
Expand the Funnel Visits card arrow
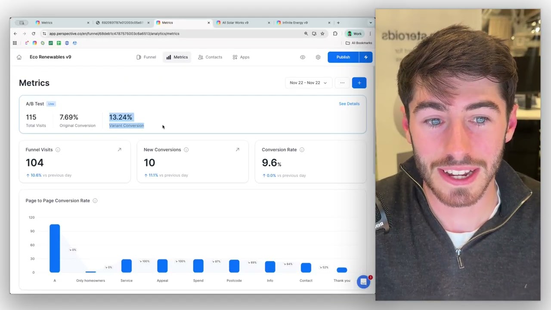tap(119, 150)
